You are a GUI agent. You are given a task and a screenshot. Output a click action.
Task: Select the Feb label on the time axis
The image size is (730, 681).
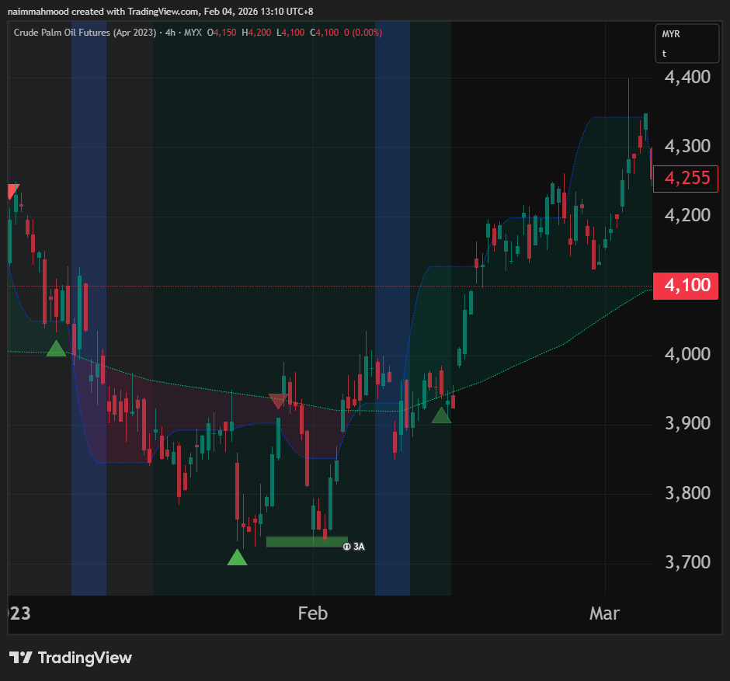(313, 613)
